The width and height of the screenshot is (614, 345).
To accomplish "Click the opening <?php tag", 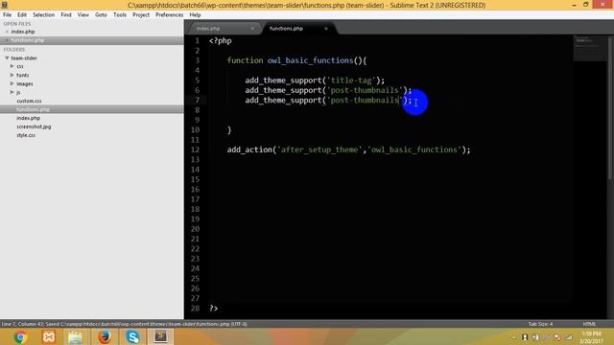I will coord(221,41).
